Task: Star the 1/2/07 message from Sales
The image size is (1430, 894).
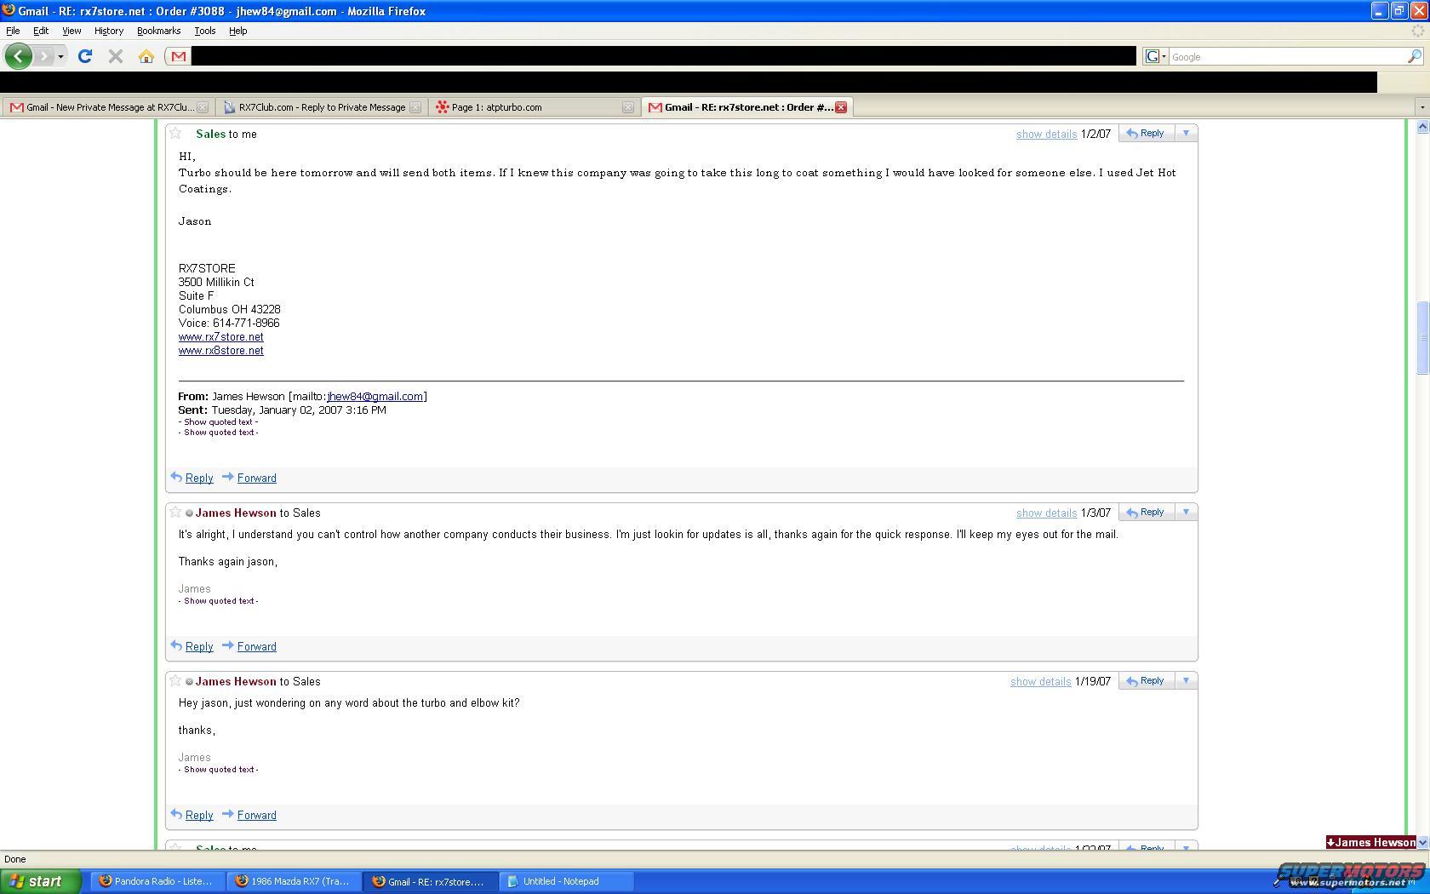Action: click(175, 133)
